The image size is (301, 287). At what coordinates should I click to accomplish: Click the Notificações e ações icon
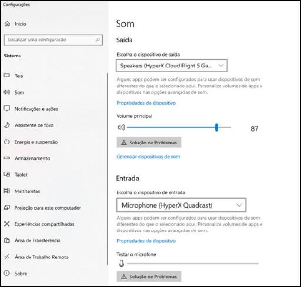pos(7,109)
